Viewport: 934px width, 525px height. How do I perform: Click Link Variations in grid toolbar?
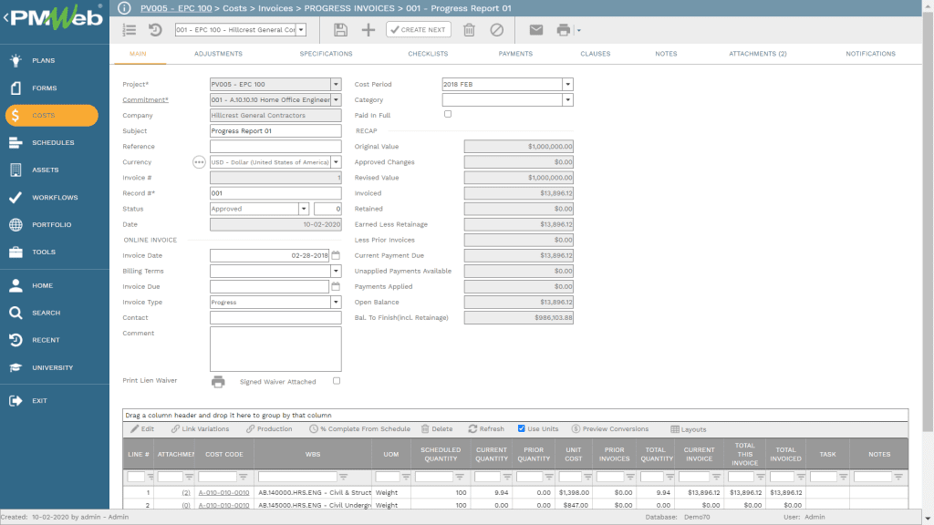(x=200, y=429)
